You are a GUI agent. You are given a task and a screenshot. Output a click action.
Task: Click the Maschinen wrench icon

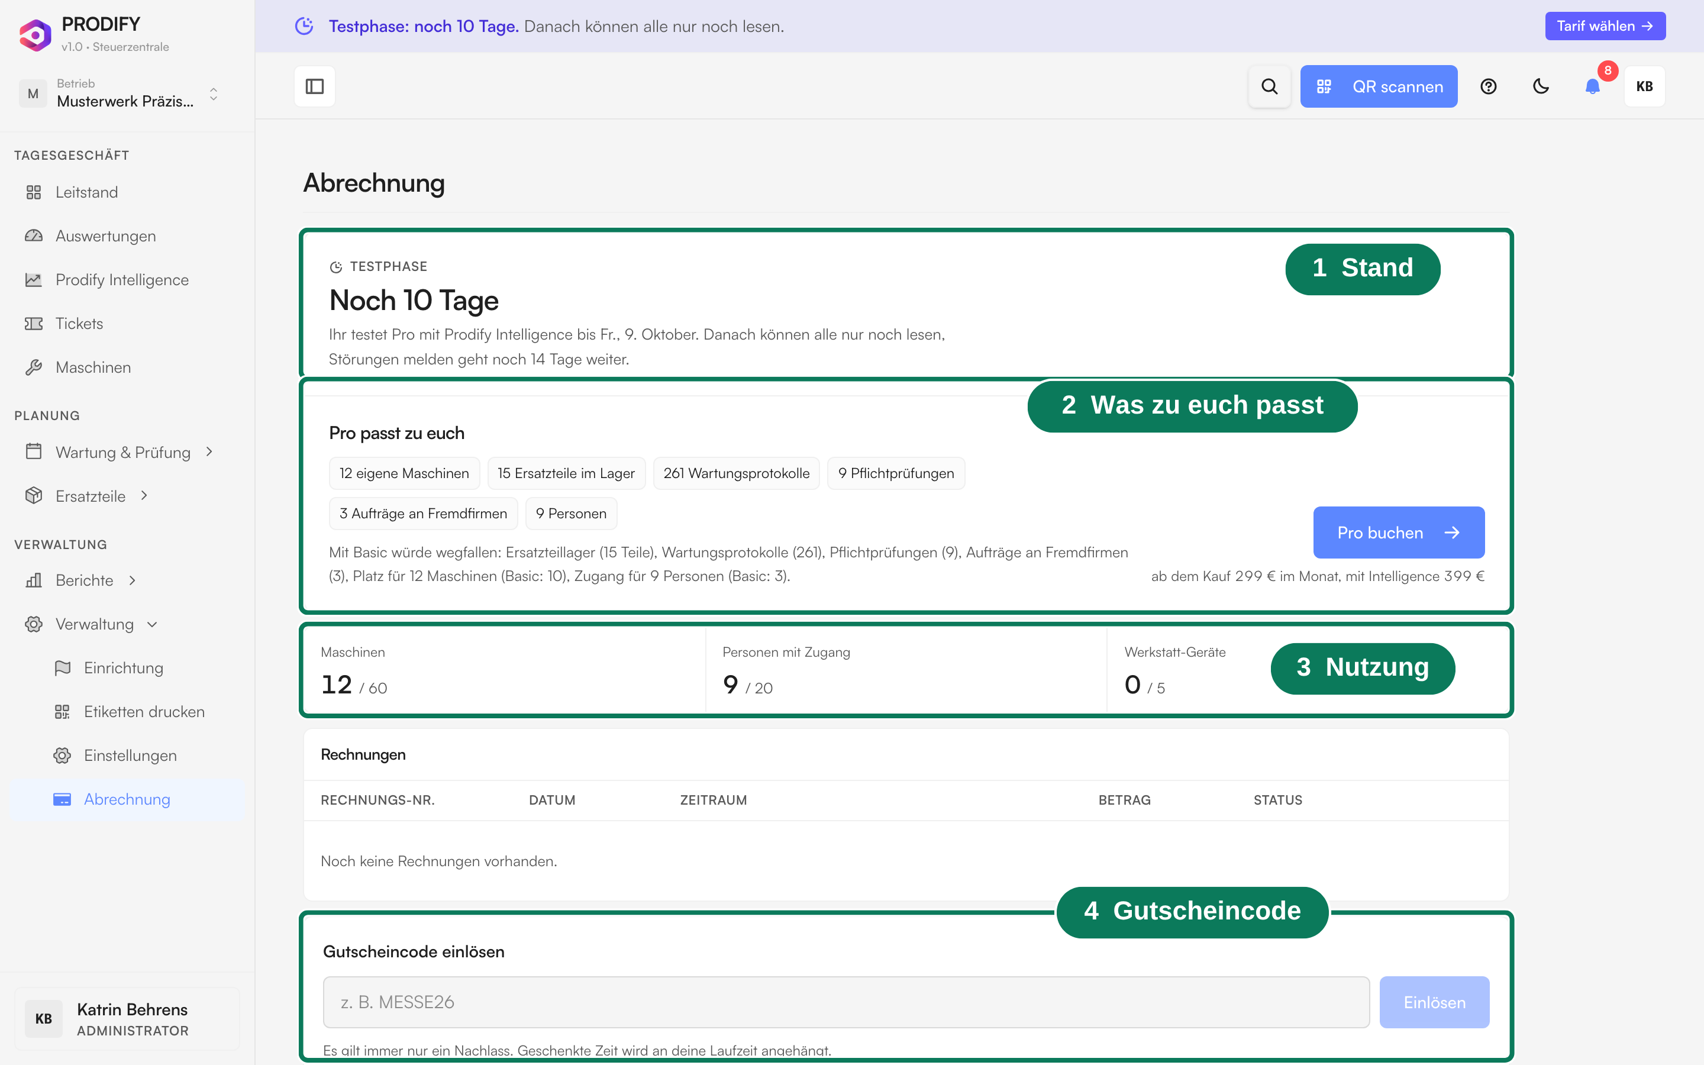(x=34, y=367)
